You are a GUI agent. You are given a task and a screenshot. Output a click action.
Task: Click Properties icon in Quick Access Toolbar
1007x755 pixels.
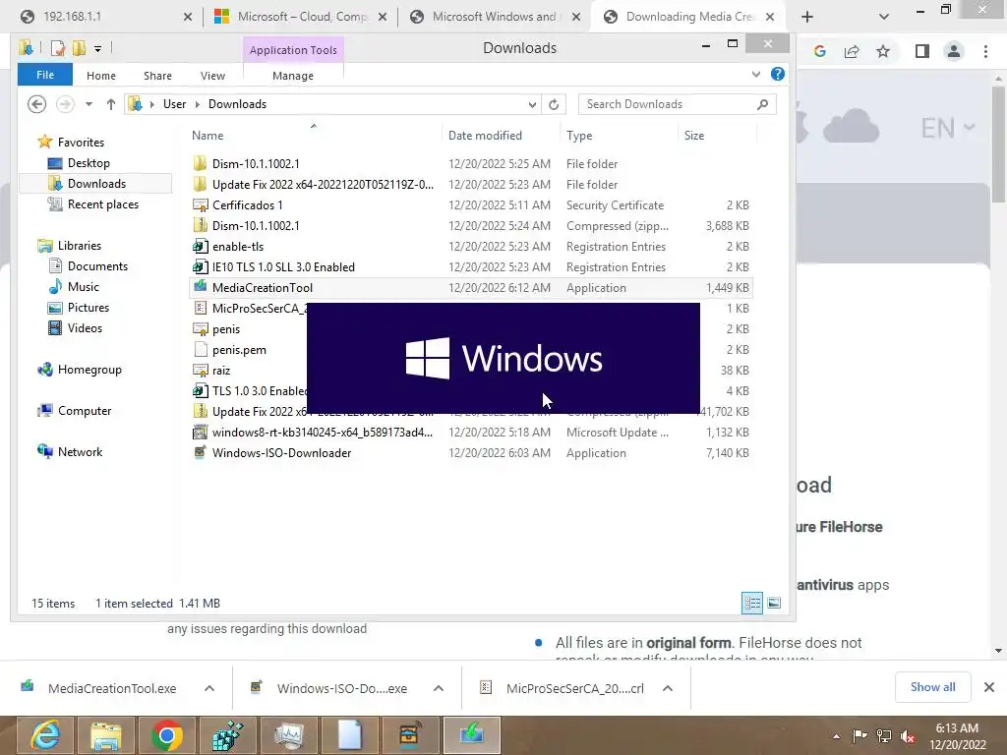[x=58, y=48]
